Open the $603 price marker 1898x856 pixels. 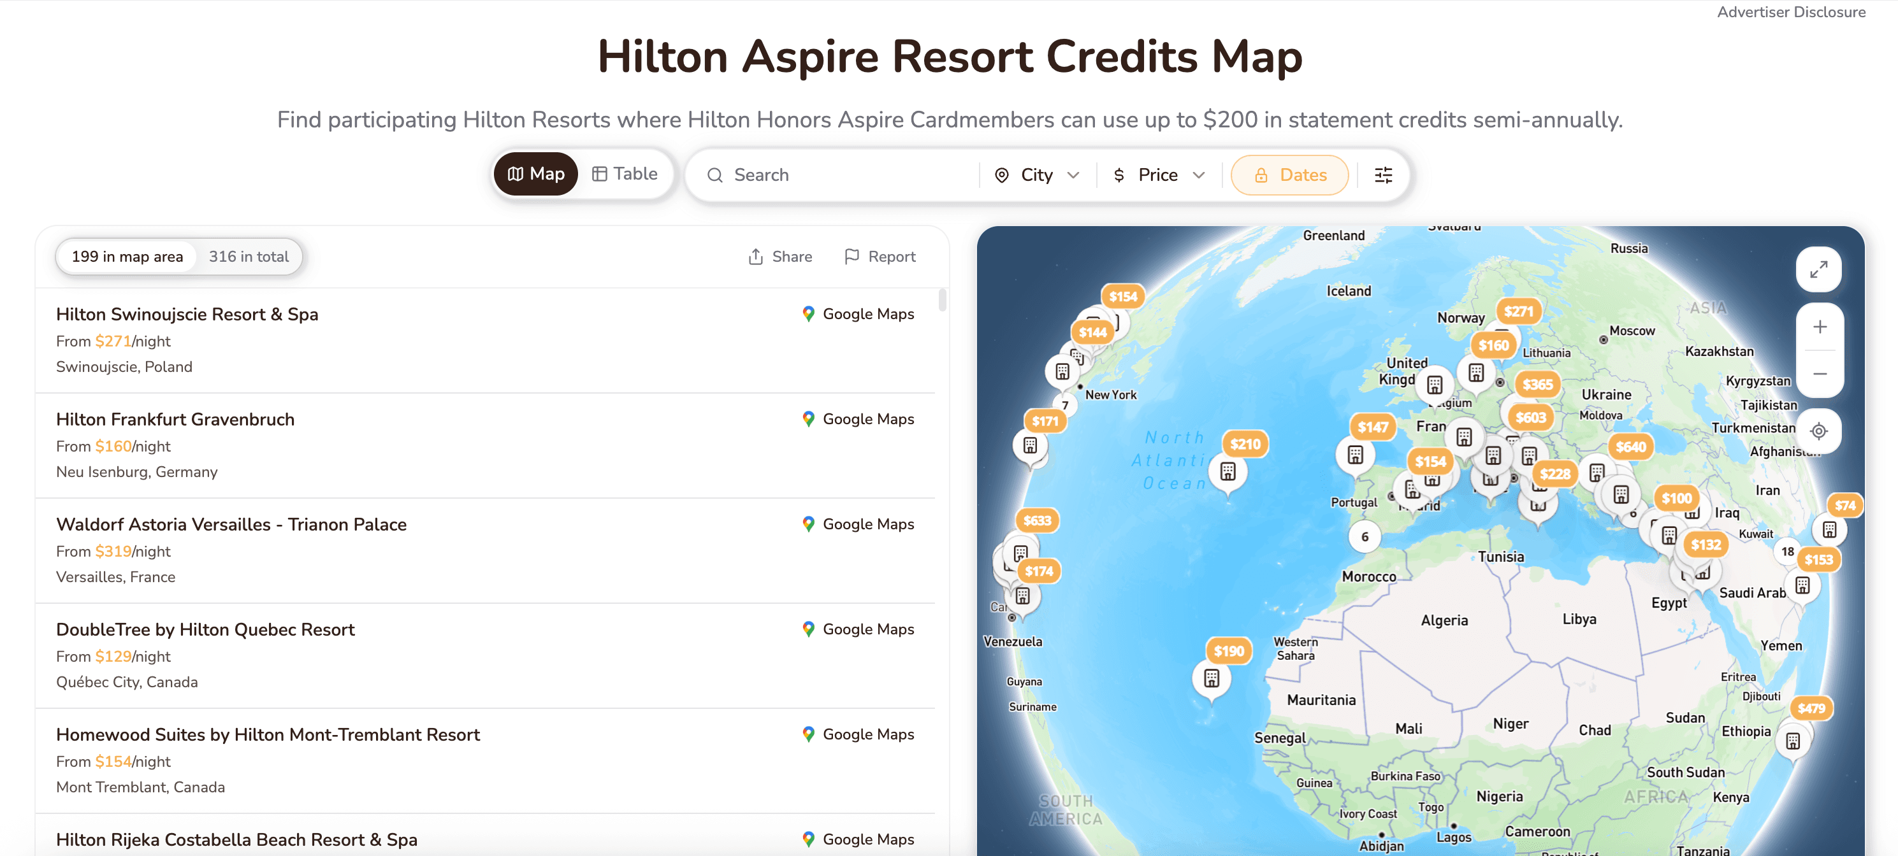click(1530, 417)
